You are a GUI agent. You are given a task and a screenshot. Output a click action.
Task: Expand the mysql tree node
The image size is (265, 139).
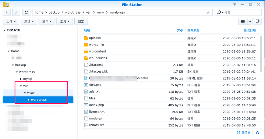[21, 79]
